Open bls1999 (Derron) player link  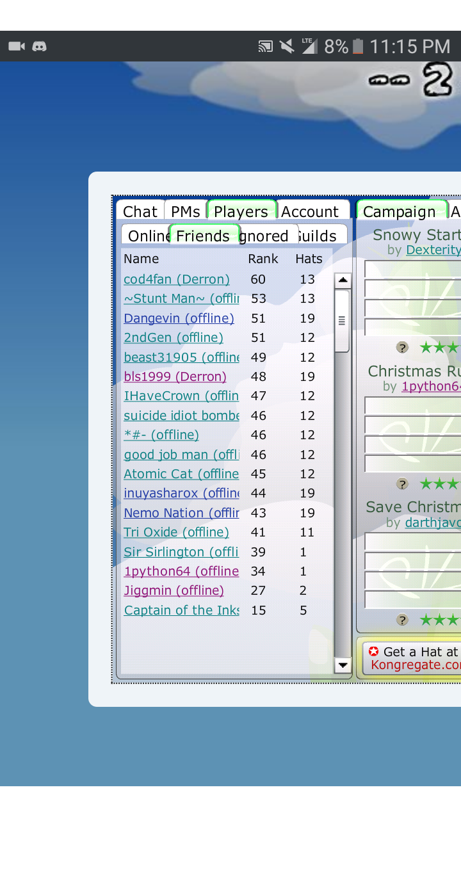tap(175, 376)
